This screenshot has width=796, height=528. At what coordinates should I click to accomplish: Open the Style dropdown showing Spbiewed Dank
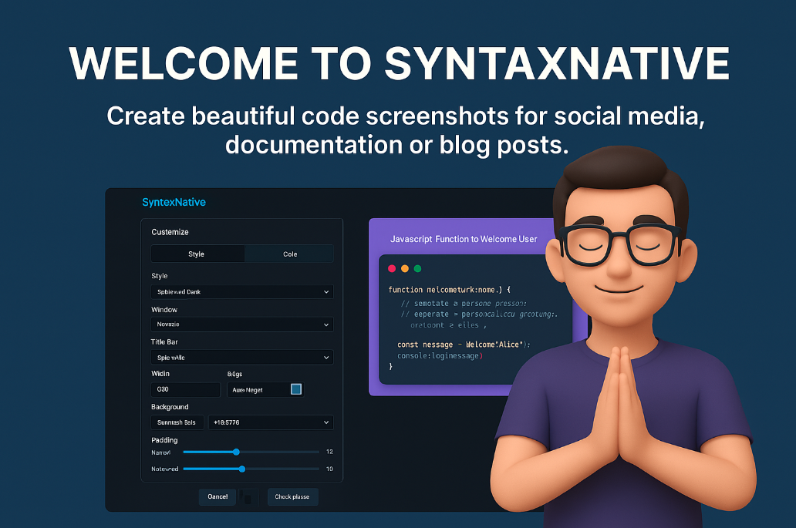click(x=242, y=291)
